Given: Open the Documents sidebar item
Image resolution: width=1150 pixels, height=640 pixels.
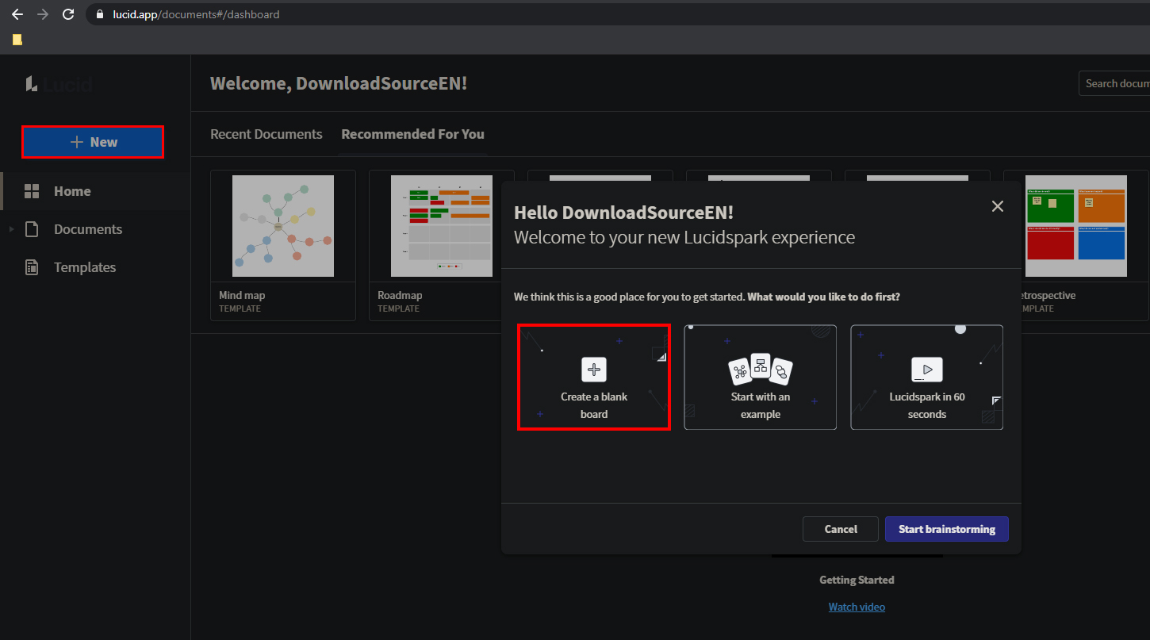Looking at the screenshot, I should coord(95,229).
